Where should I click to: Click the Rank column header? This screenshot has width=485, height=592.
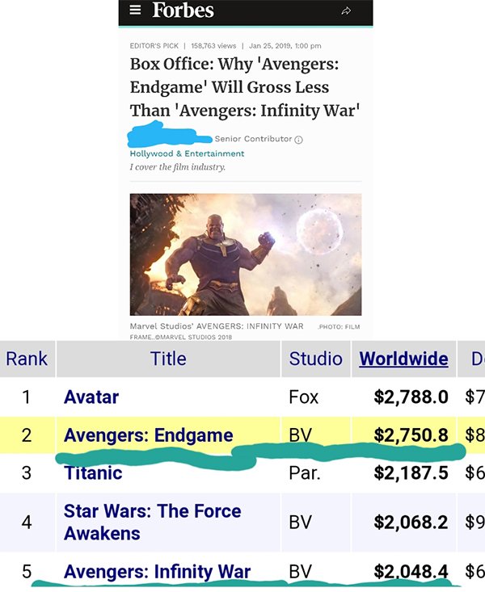click(27, 359)
